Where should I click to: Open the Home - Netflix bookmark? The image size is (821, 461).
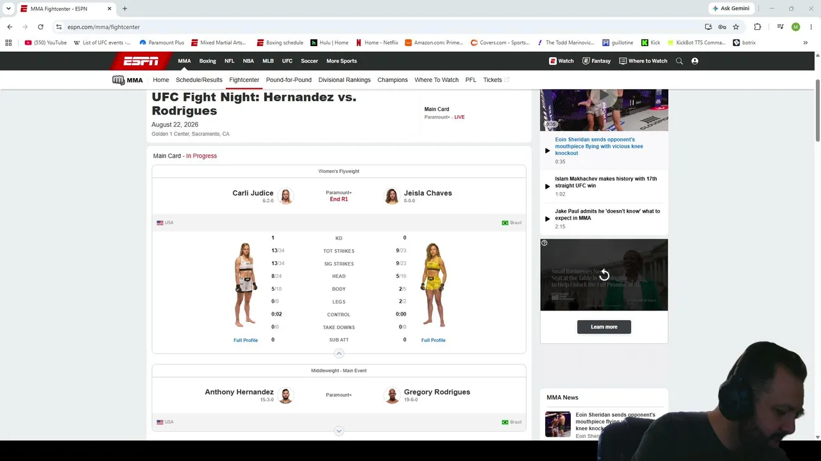pos(377,43)
